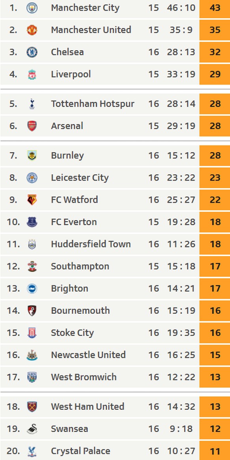Open the Southampton team page link
The width and height of the screenshot is (230, 460).
(x=80, y=266)
